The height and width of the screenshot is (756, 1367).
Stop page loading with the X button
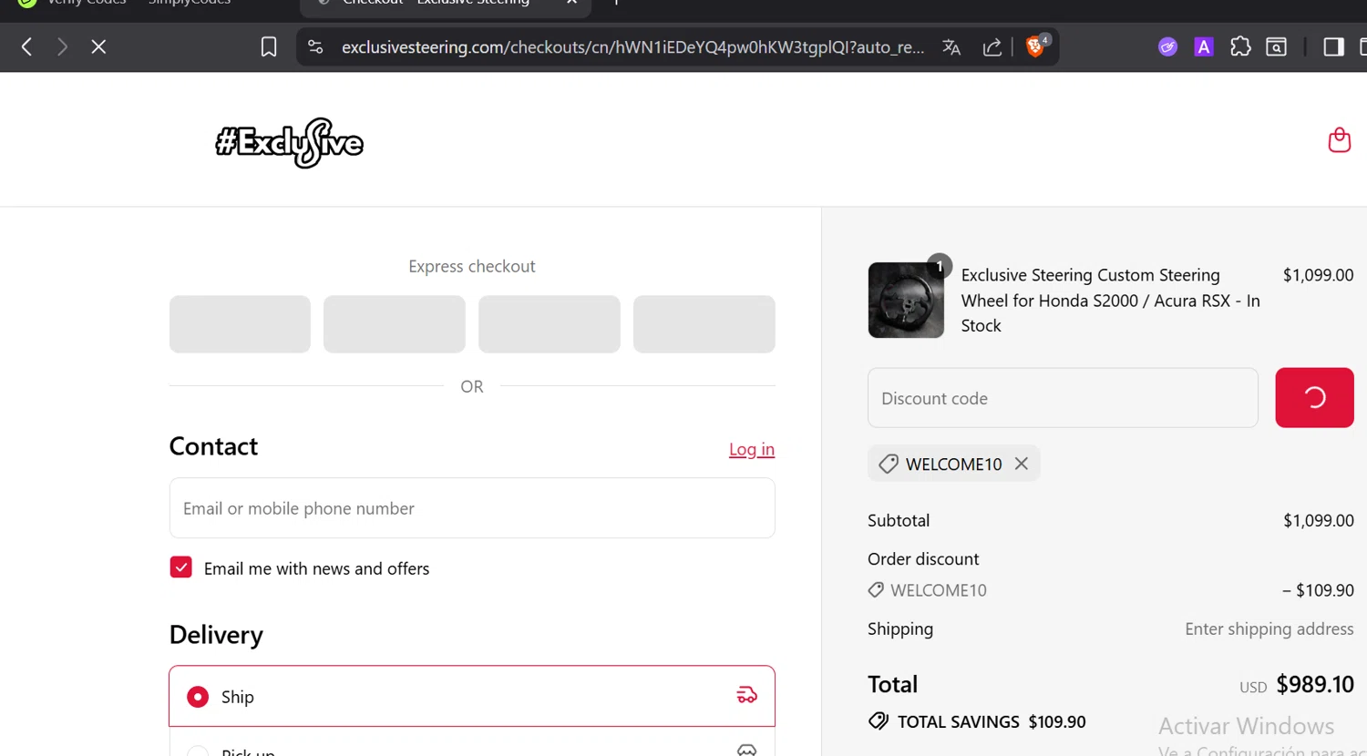pyautogui.click(x=98, y=46)
